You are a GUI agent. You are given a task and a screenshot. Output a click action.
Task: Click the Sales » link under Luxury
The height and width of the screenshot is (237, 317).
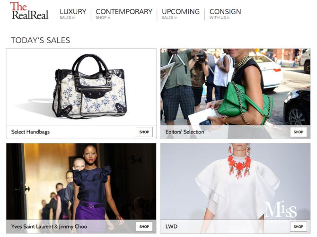coord(67,18)
